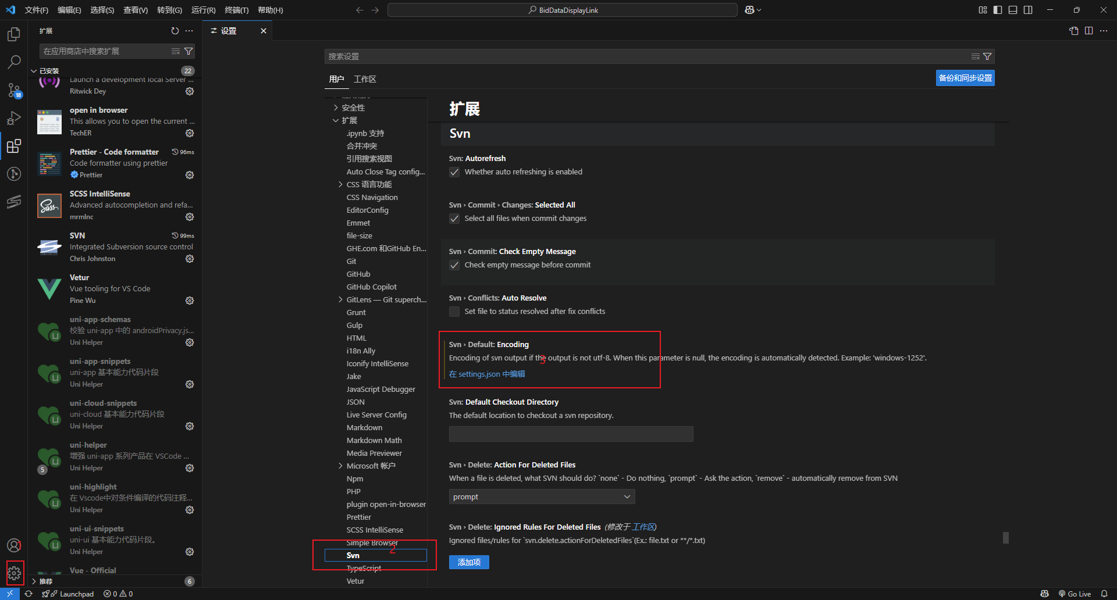Click the settings editor scrollbar thumb
Viewport: 1117px width, 600px height.
click(x=1006, y=538)
